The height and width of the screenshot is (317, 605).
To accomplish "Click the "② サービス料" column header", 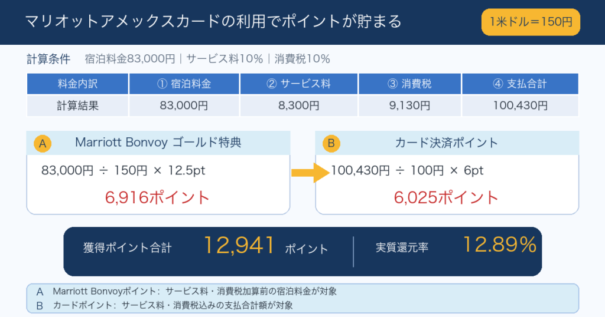I will pyautogui.click(x=298, y=84).
